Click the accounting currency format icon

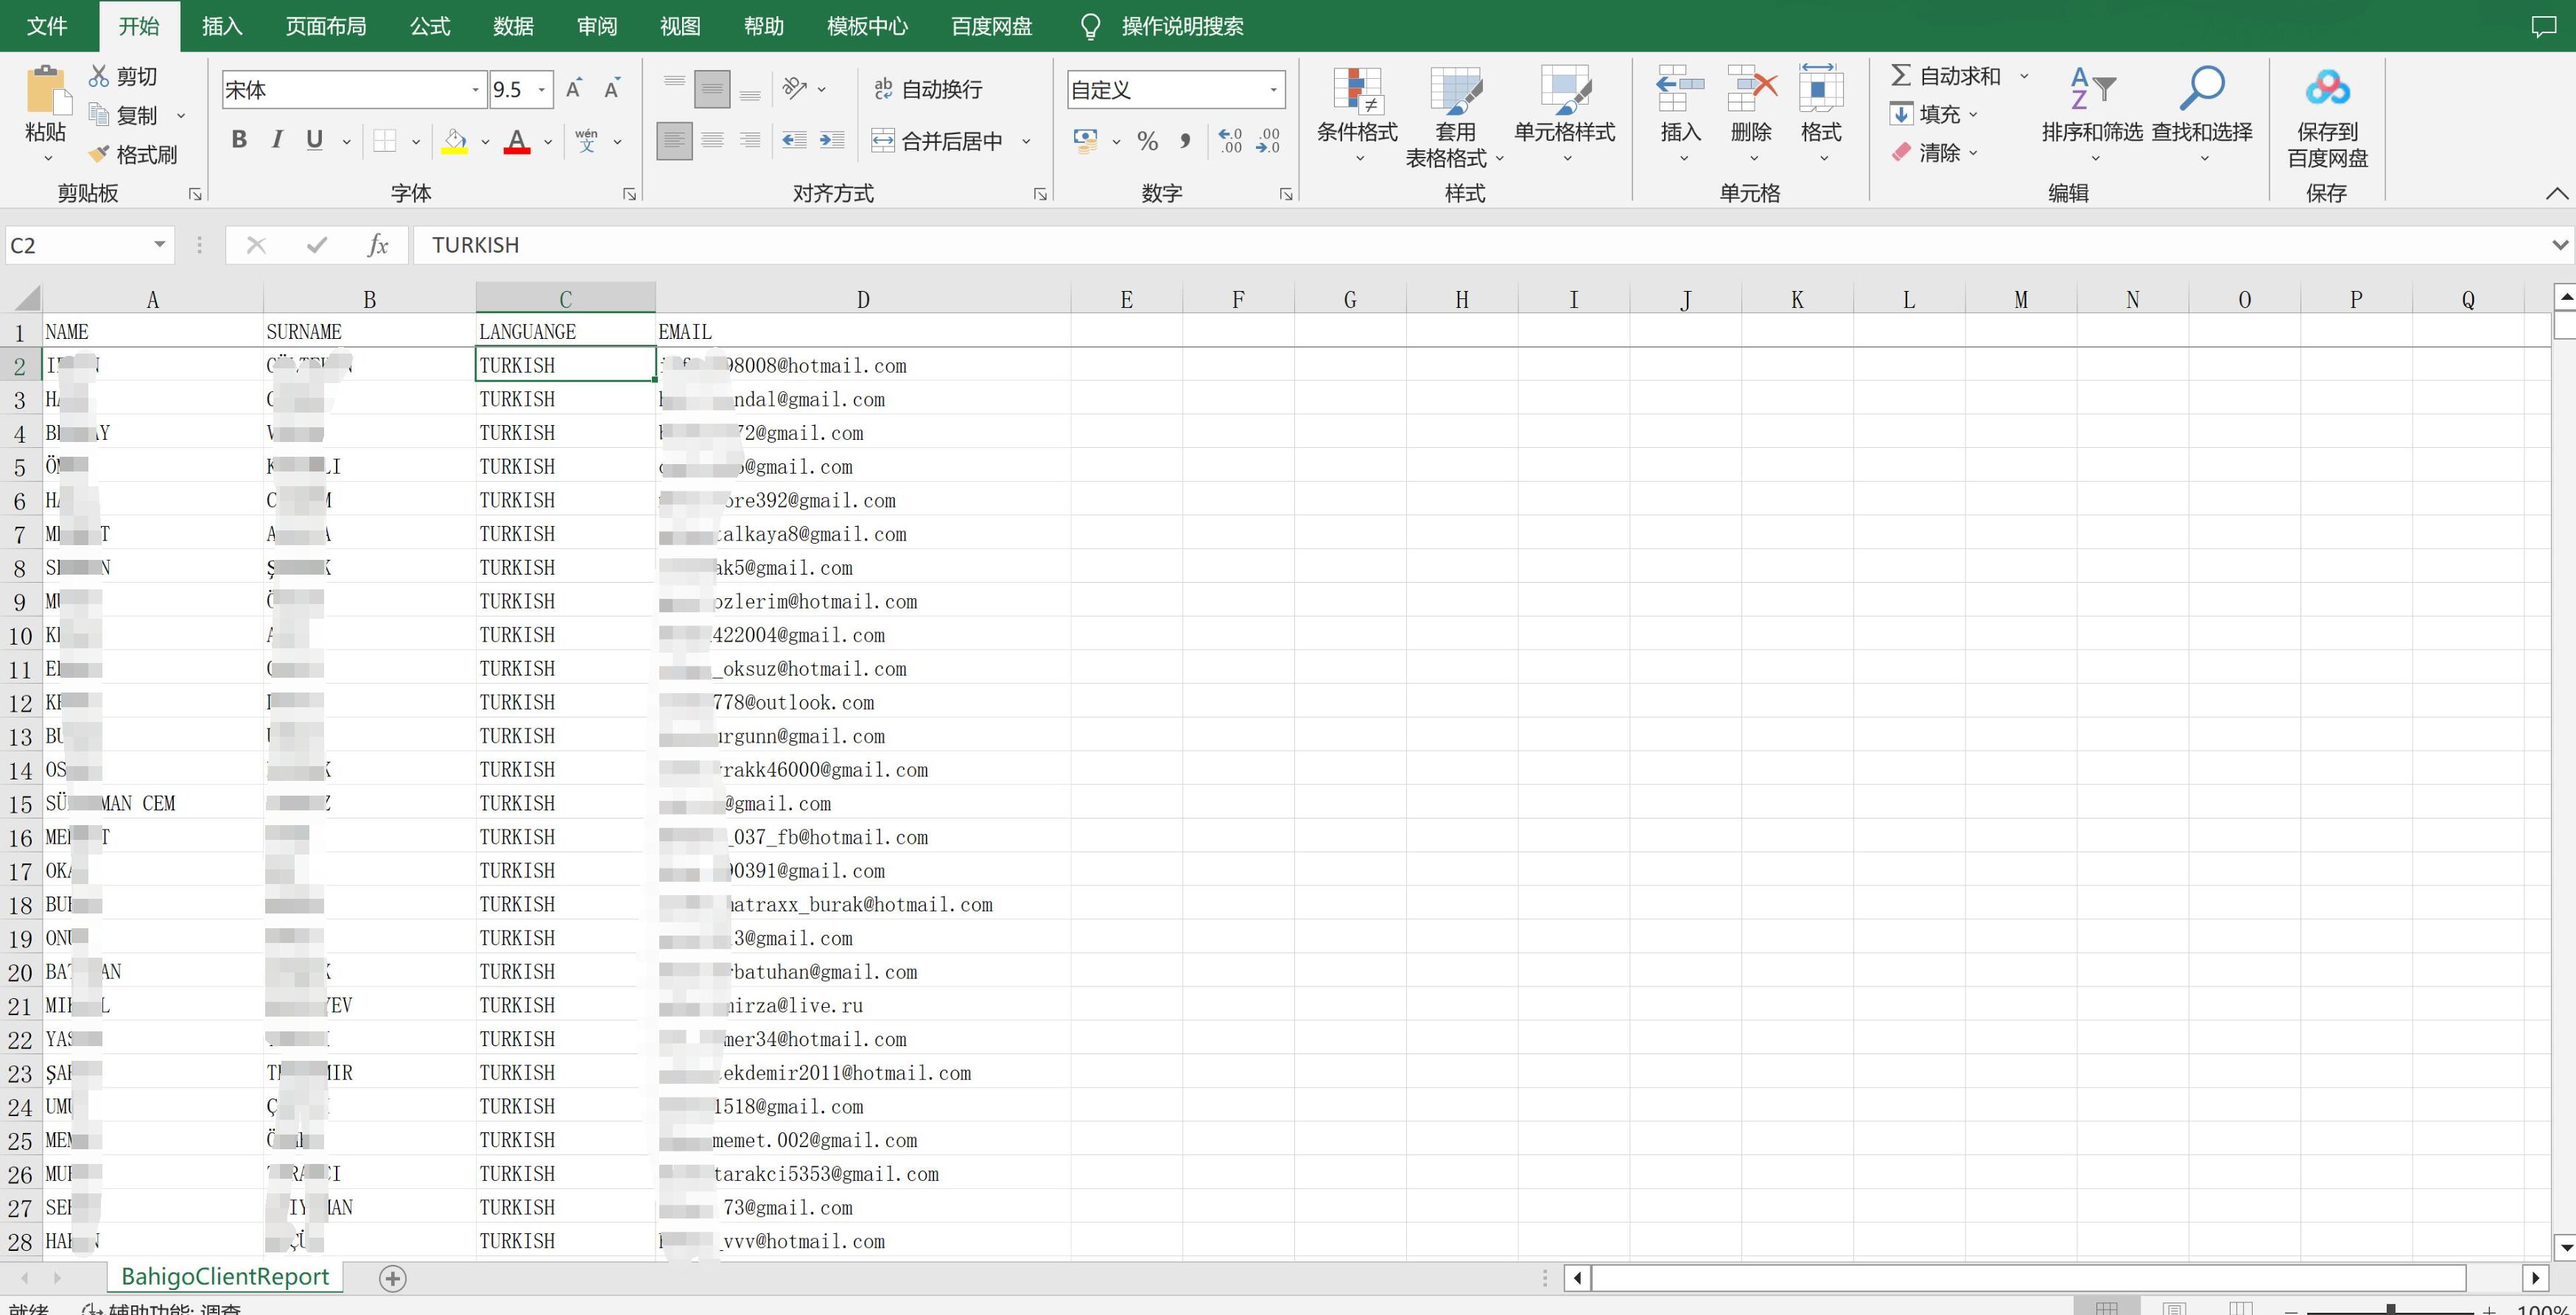click(1085, 140)
